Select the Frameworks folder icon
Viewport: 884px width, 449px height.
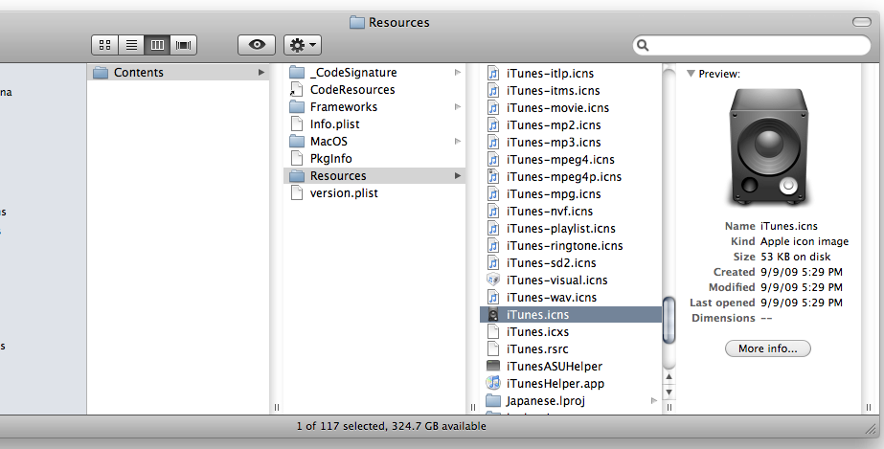[x=297, y=106]
